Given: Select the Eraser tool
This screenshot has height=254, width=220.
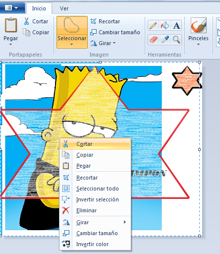Looking at the screenshot, I should pos(153,40).
